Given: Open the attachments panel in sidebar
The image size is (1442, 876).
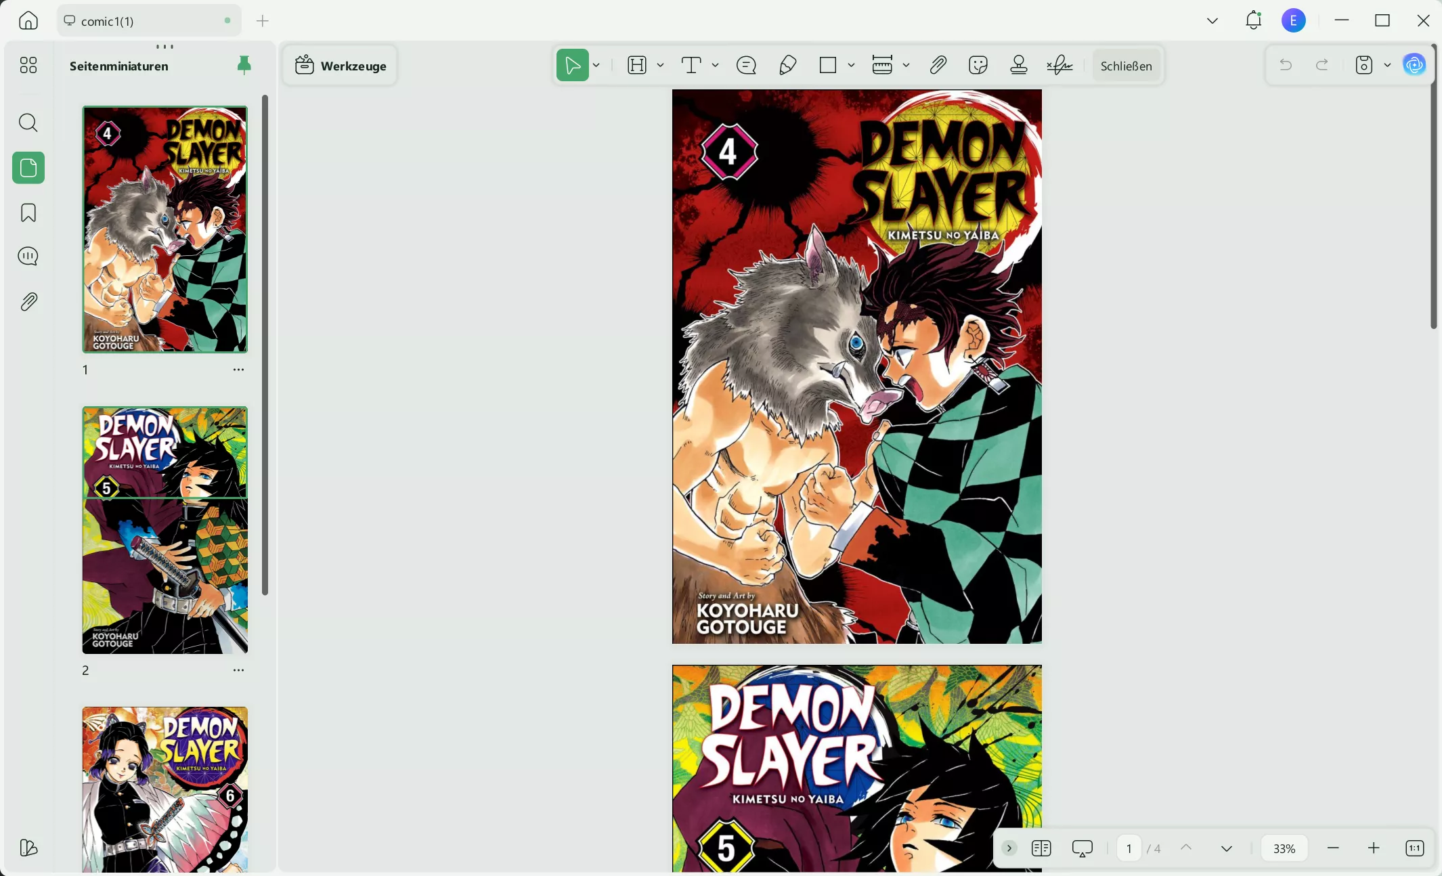Looking at the screenshot, I should point(28,301).
